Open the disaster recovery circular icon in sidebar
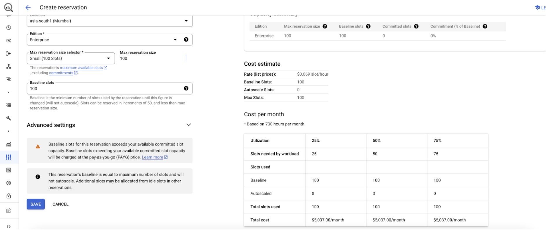 tap(9, 183)
